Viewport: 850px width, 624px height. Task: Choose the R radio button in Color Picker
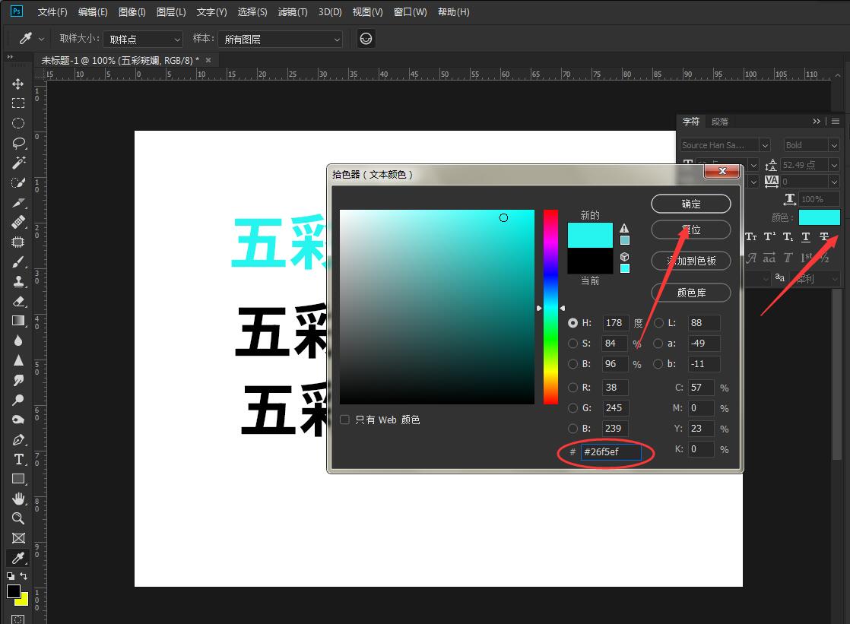click(x=573, y=387)
